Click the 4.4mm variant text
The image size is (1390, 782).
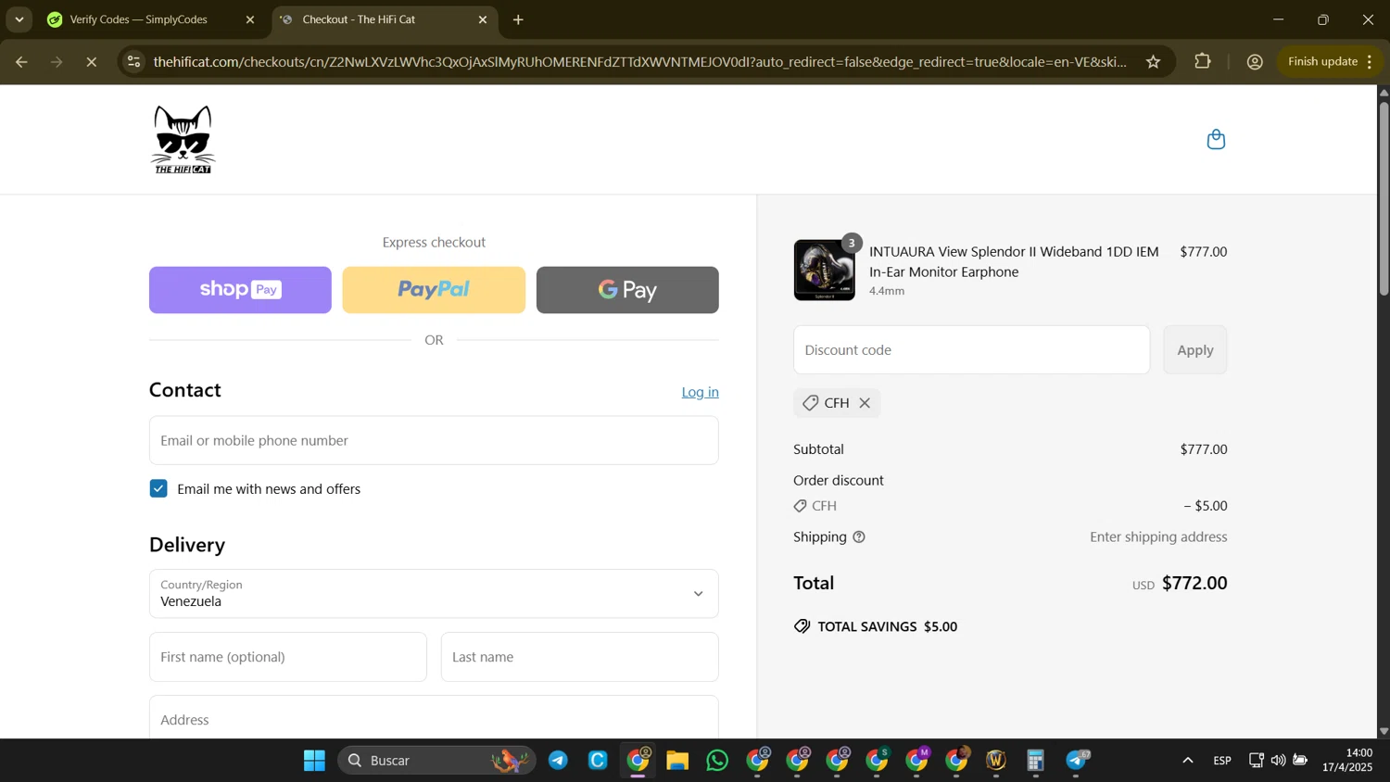886,291
